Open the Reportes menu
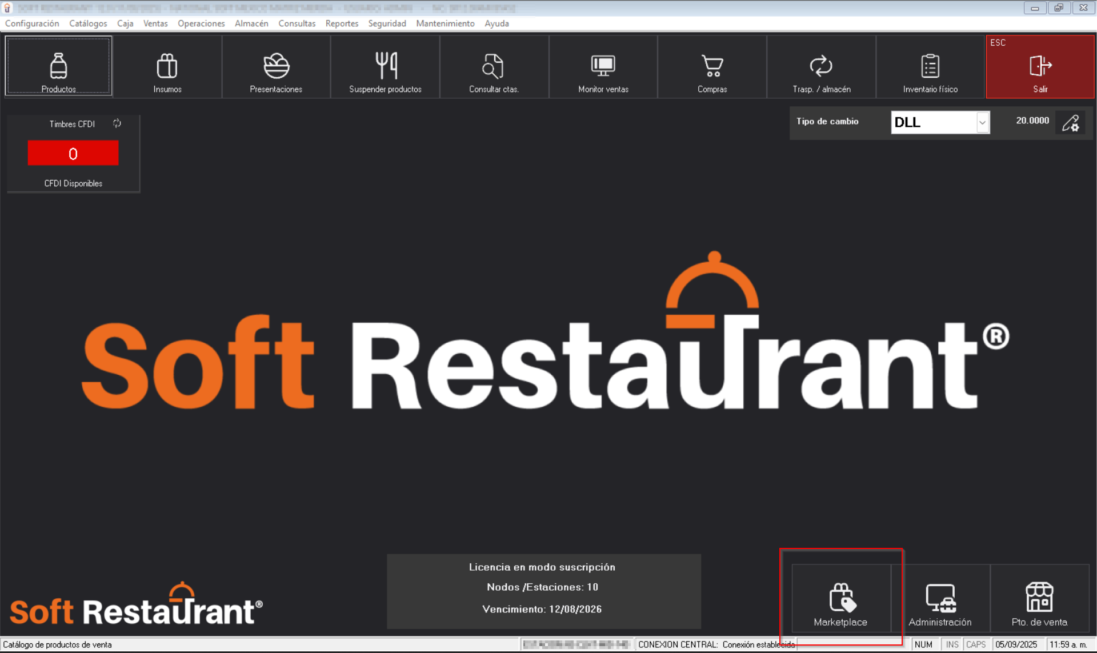 (342, 23)
